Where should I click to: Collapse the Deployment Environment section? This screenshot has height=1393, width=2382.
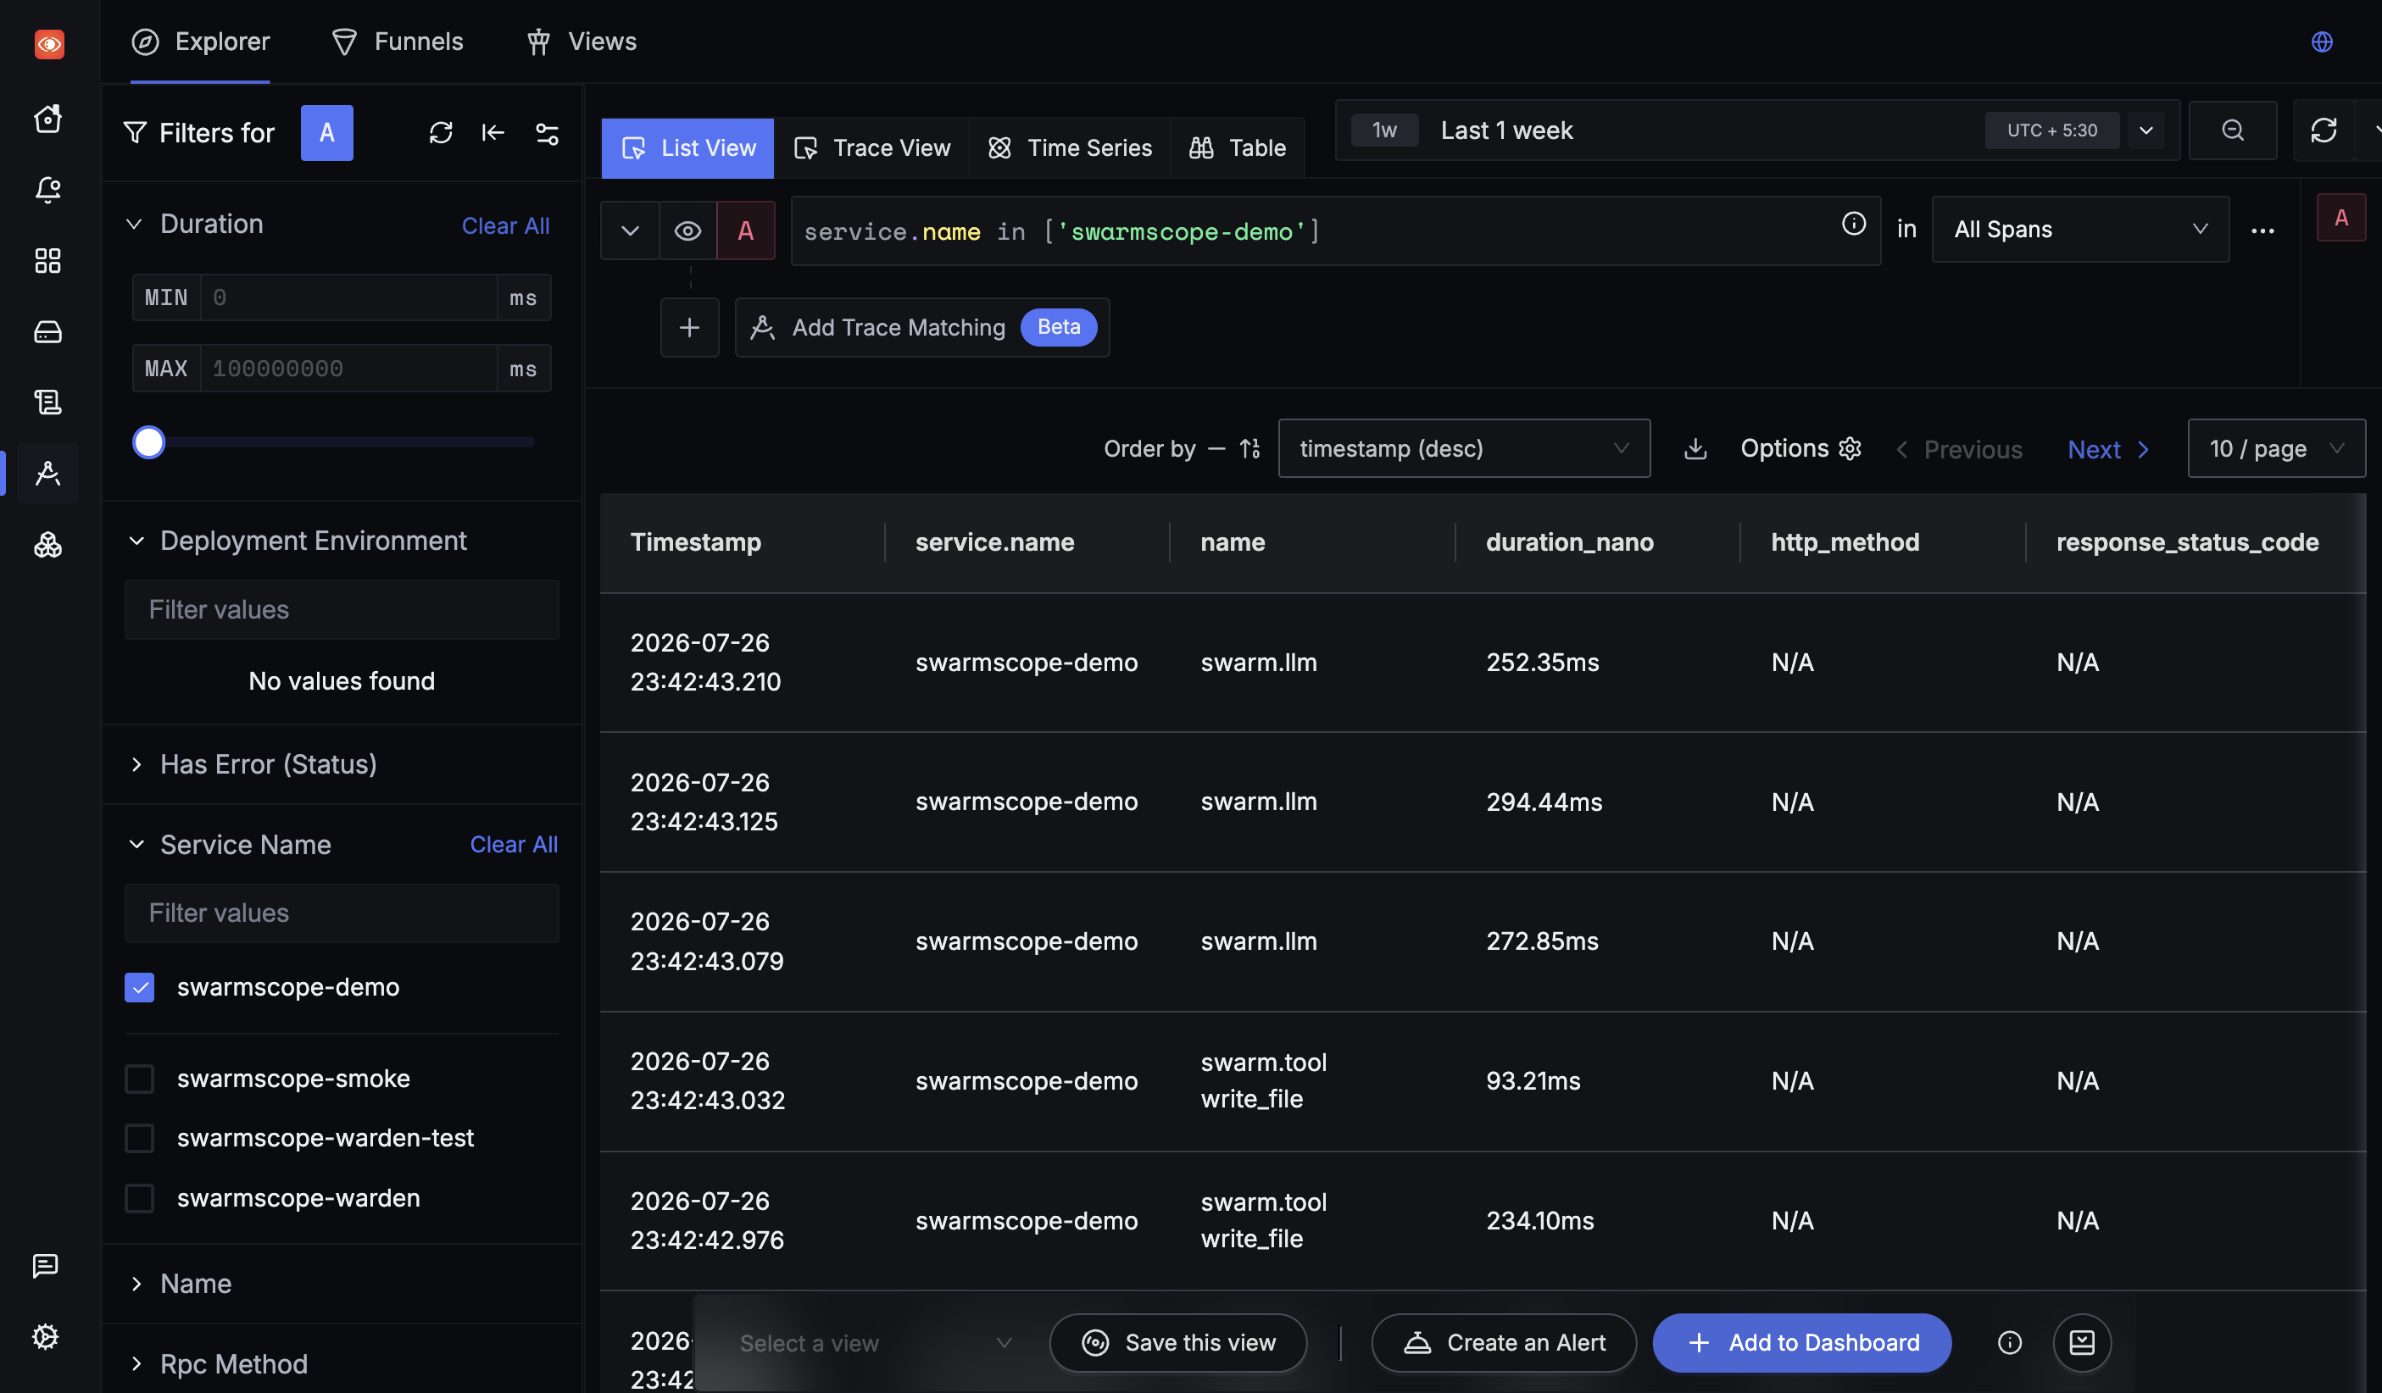(136, 541)
